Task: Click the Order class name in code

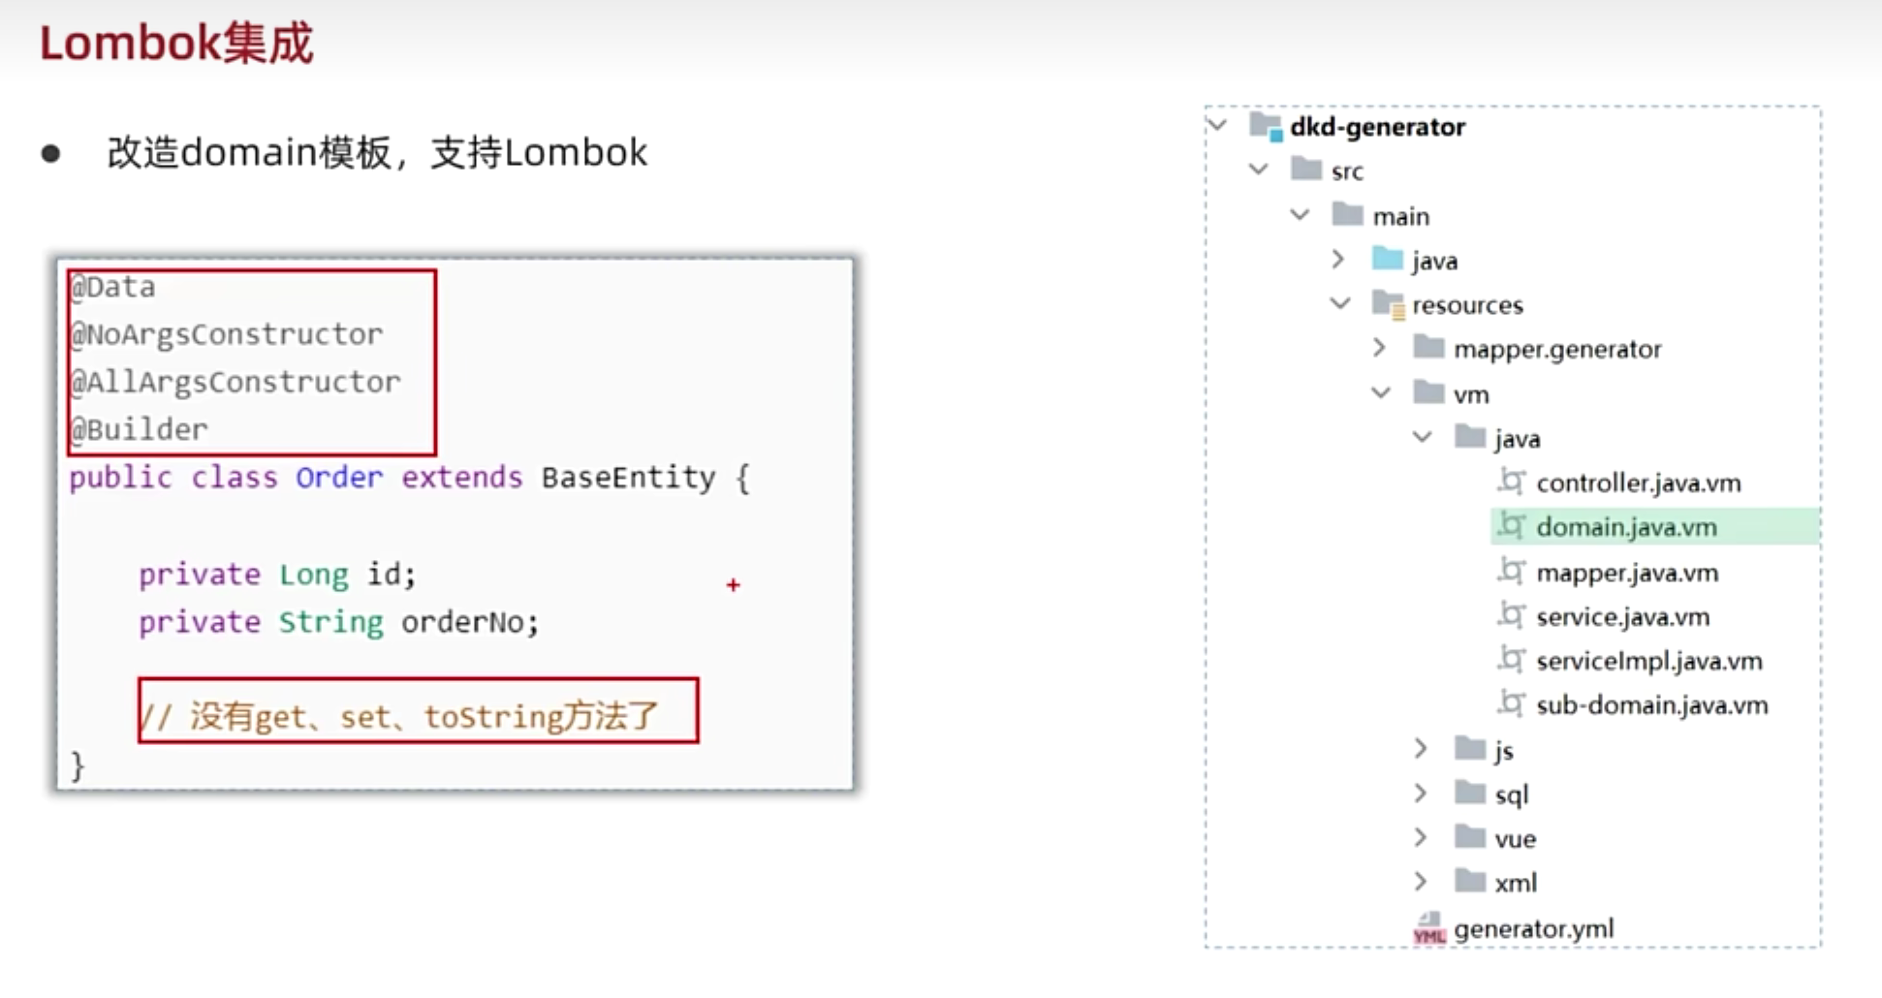Action: tap(339, 477)
